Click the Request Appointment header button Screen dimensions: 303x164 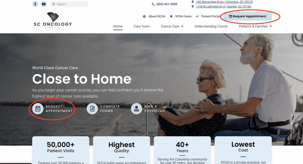click(x=247, y=16)
